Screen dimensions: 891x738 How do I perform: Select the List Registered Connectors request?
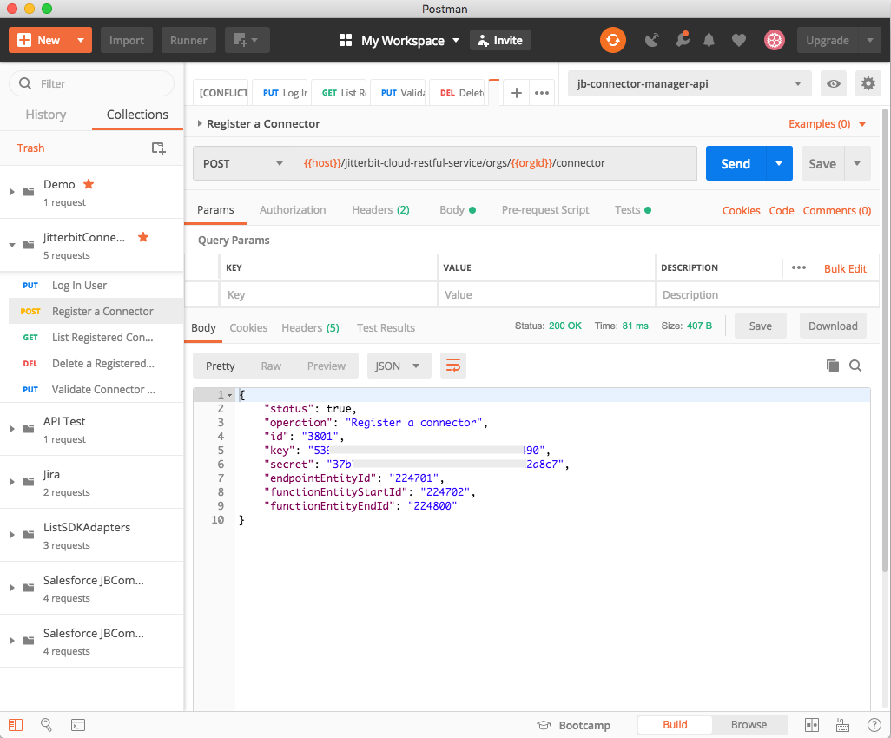[102, 337]
